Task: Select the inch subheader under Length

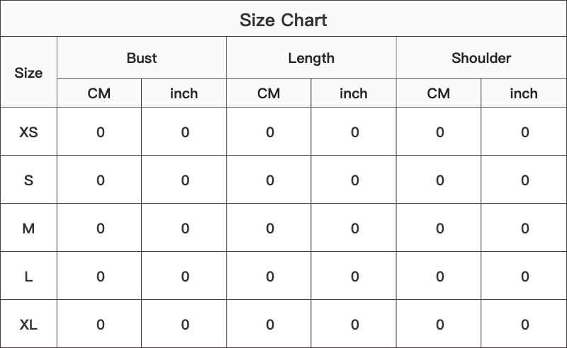Action: 354,93
